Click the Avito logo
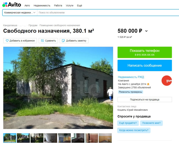Screen dimensions: 179x145 click(11, 5)
